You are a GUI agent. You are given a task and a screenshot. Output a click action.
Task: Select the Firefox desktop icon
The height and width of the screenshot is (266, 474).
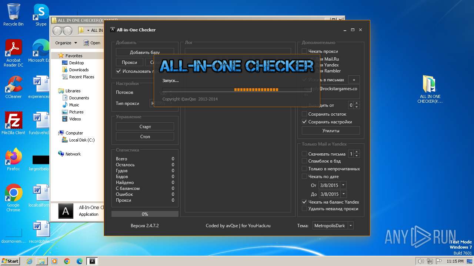coord(13,160)
